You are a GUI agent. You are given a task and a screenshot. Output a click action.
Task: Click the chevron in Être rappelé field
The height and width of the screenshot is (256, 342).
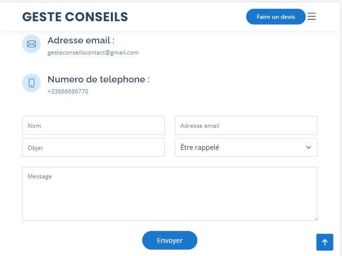click(x=308, y=148)
